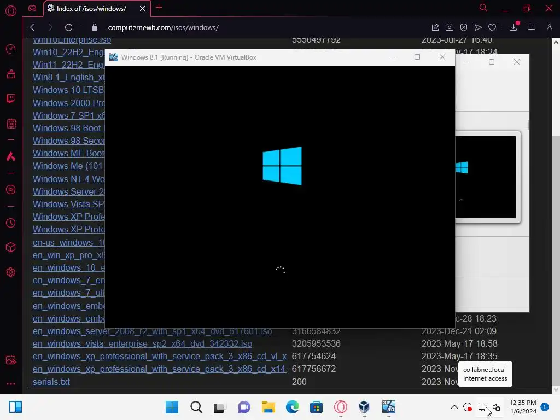Open the CPU limiter chip sidebar icon

pyautogui.click(x=11, y=124)
